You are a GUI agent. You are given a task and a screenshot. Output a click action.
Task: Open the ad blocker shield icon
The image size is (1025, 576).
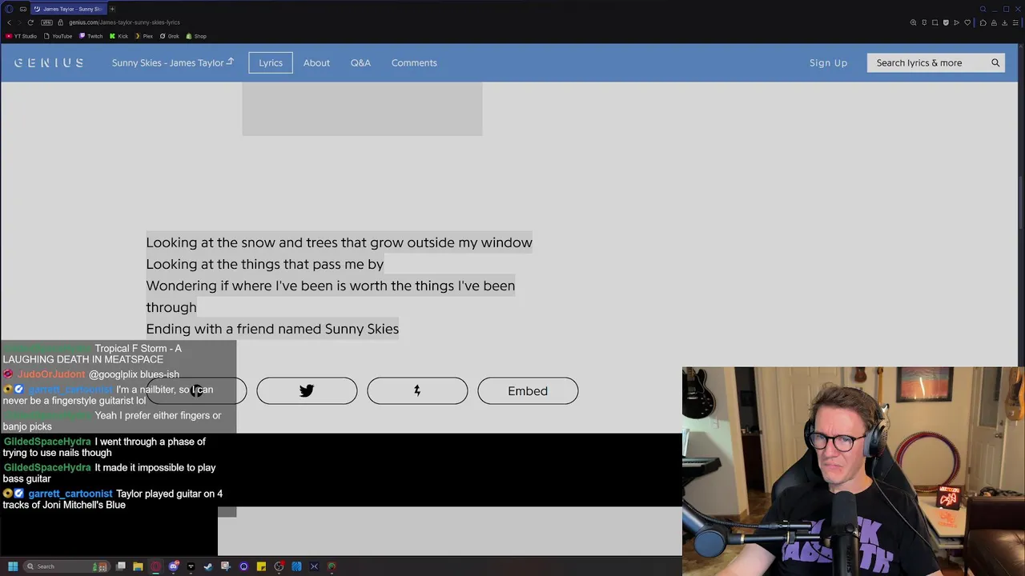tap(946, 22)
